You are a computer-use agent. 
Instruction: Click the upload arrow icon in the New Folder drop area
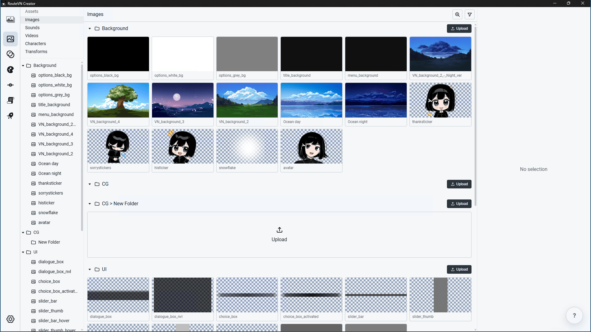[x=280, y=230]
